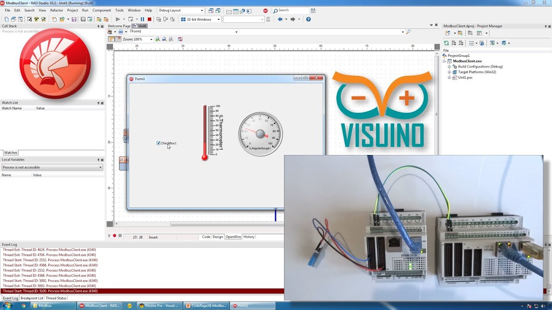Switch to the OpenWire view tab
Viewport: 552px width, 310px height.
233,237
